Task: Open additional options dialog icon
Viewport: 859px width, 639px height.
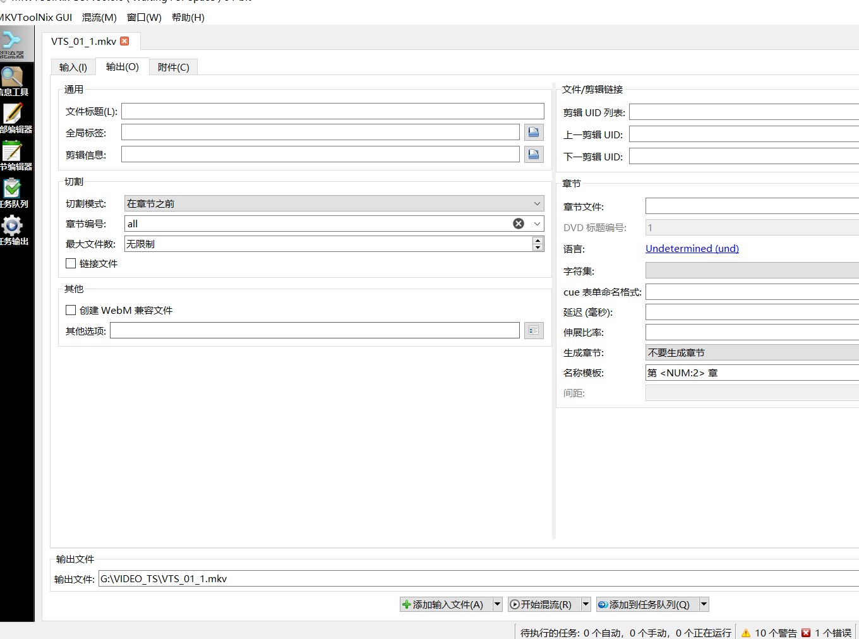Action: (x=534, y=330)
